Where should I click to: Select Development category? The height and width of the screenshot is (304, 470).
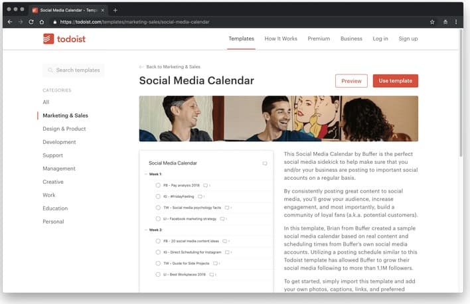tap(59, 142)
